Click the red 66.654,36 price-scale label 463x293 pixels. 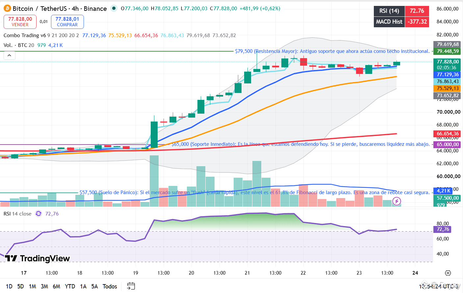[448, 134]
